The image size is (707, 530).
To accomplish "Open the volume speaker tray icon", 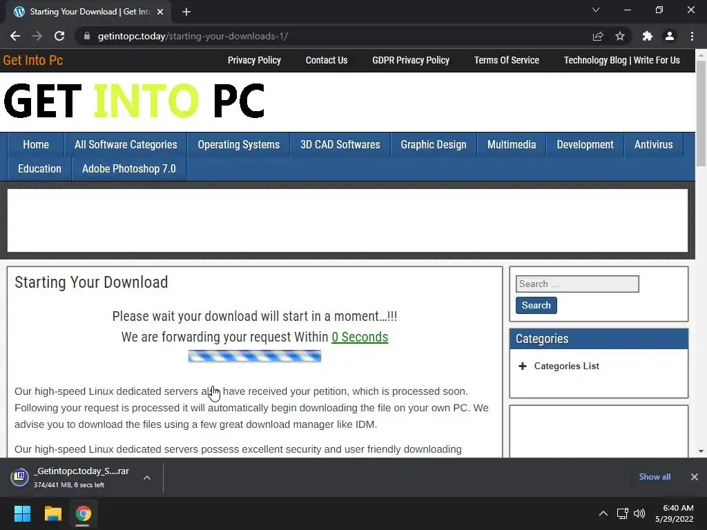I will point(639,513).
